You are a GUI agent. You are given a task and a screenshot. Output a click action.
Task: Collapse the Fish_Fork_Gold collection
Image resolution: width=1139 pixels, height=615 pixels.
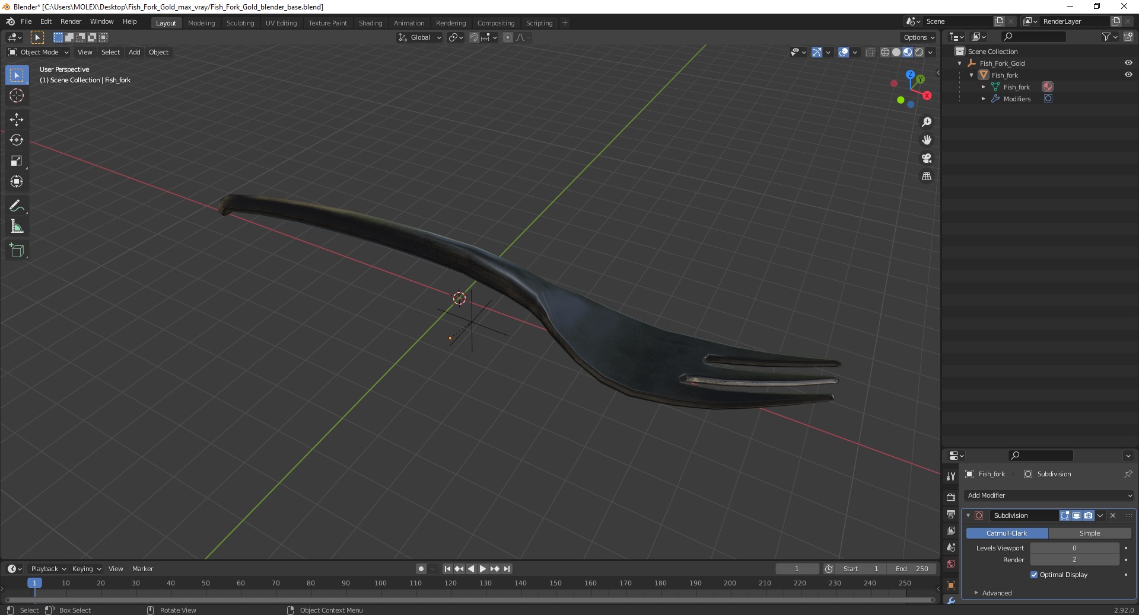(960, 63)
